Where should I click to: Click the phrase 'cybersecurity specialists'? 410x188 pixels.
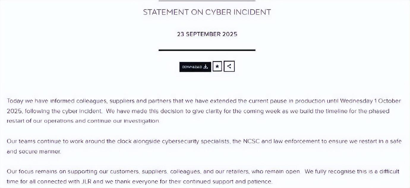(195, 141)
